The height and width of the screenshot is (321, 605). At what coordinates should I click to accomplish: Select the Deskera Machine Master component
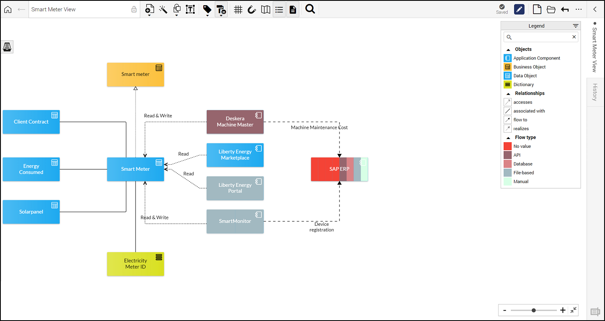coord(235,122)
